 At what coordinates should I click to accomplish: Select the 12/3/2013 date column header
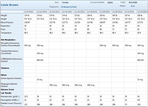[129, 12]
